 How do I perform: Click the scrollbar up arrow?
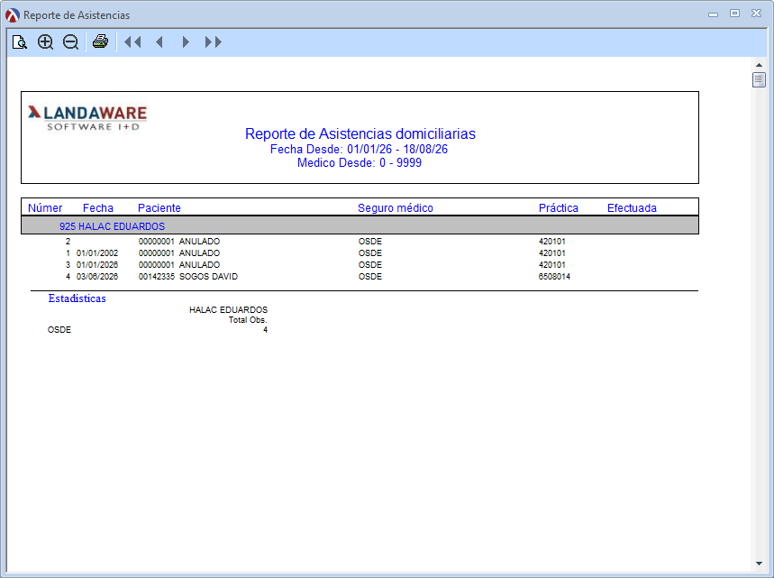pyautogui.click(x=759, y=65)
